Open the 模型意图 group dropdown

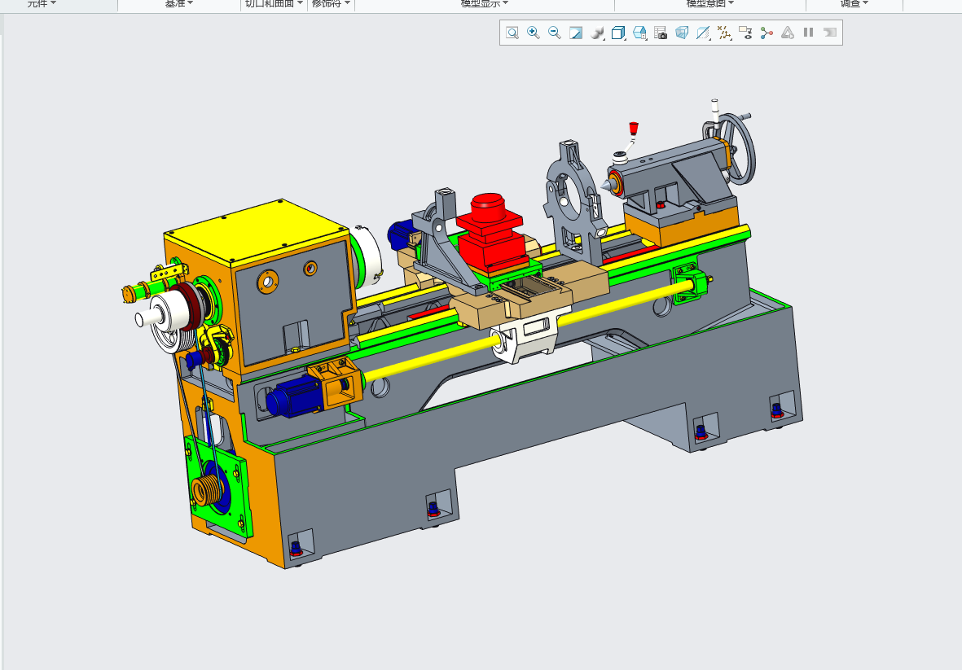pos(709,4)
